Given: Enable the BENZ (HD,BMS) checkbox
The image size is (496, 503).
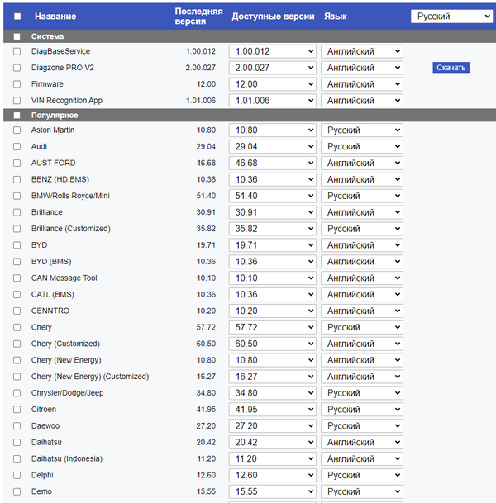Looking at the screenshot, I should click(x=17, y=179).
